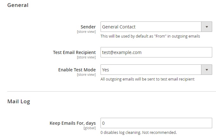Click the store view scope under Sender
This screenshot has height=138, width=216.
click(86, 32)
